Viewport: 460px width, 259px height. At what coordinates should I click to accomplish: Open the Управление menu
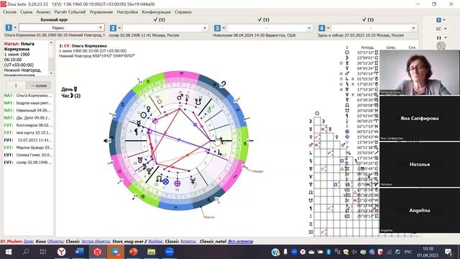101,12
